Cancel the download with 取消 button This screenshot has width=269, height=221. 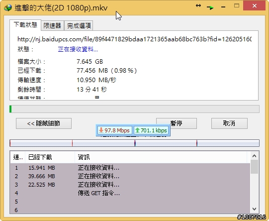coord(229,123)
